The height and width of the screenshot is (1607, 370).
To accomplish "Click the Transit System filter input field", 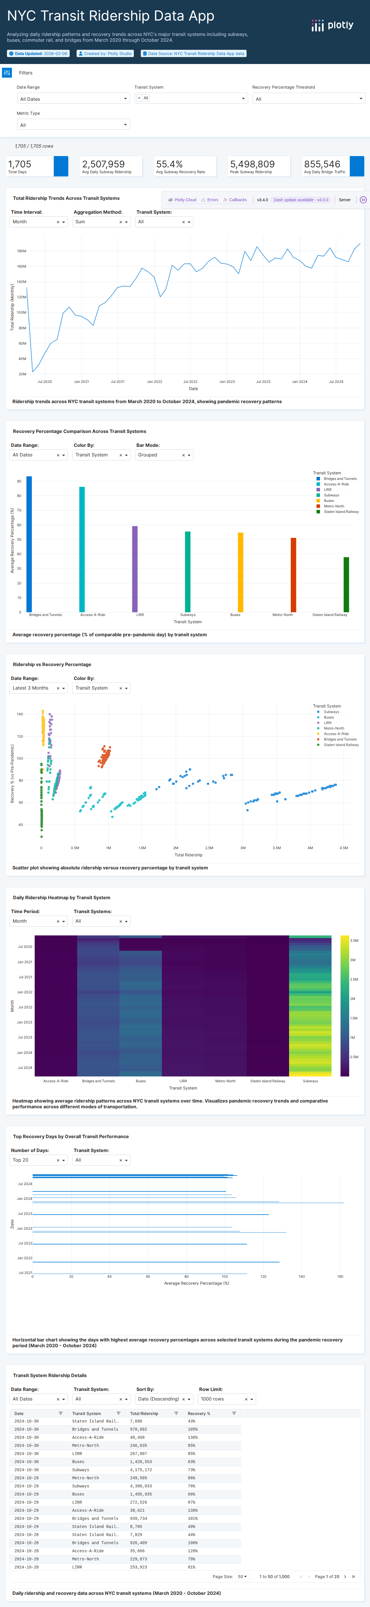I will coord(191,98).
